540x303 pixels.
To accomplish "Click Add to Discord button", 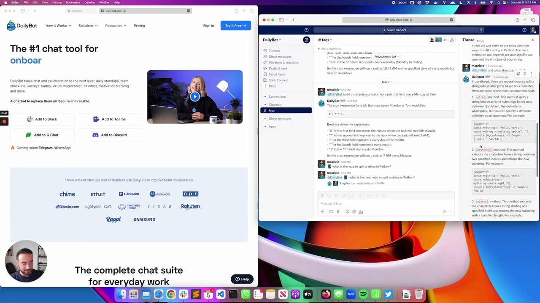I will (x=110, y=135).
